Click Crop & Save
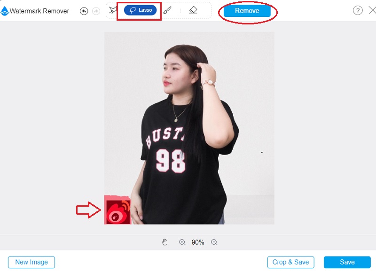376x272 pixels. pyautogui.click(x=290, y=262)
